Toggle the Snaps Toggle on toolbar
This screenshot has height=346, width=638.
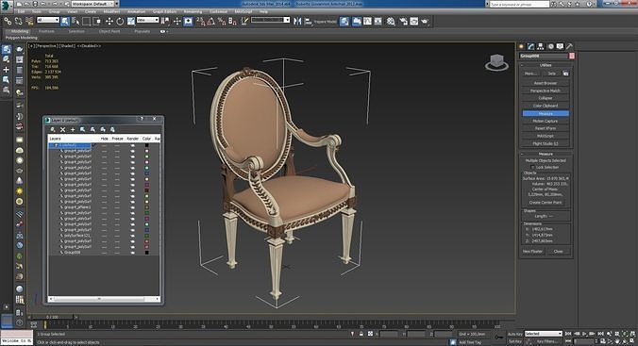[200, 21]
